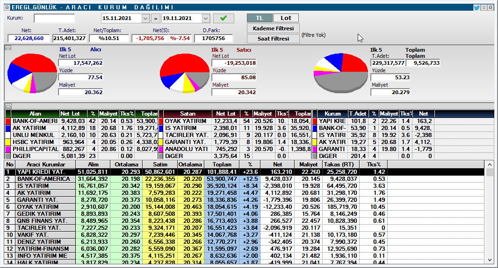Screen dimensions: 498x268
Task: Click Alıcı Net Lot value 17,547,262
Action: click(x=81, y=63)
